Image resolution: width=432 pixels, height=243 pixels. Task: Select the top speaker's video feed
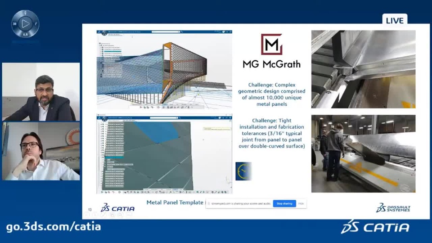(x=41, y=92)
